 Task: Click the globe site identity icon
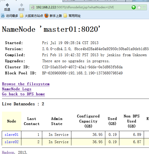33,7
